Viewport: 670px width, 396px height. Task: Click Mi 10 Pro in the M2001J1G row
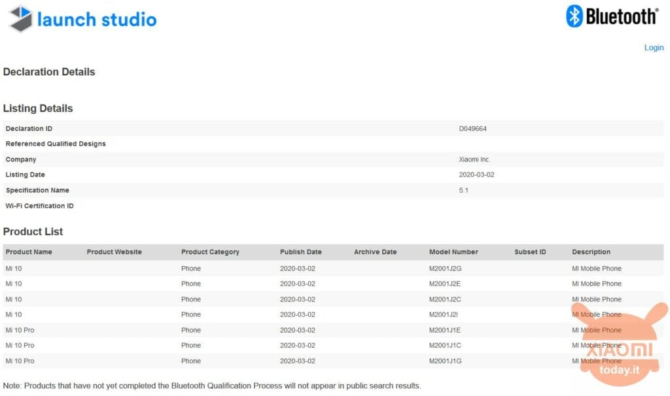tap(20, 361)
